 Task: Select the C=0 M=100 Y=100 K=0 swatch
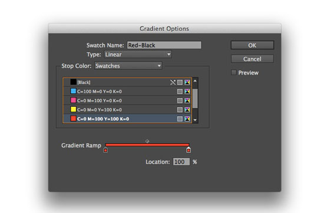point(127,119)
